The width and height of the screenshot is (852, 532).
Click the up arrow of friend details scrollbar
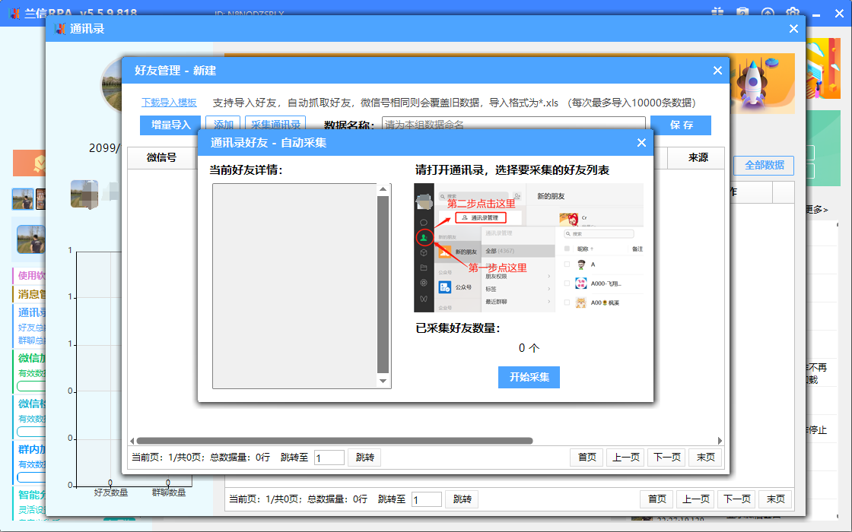click(383, 190)
